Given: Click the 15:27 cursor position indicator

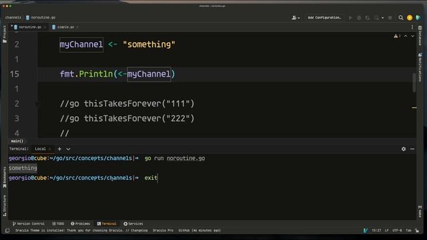Looking at the screenshot, I should (x=376, y=231).
